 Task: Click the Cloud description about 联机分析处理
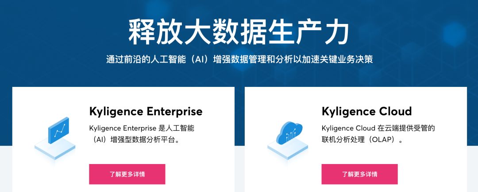[378, 134]
